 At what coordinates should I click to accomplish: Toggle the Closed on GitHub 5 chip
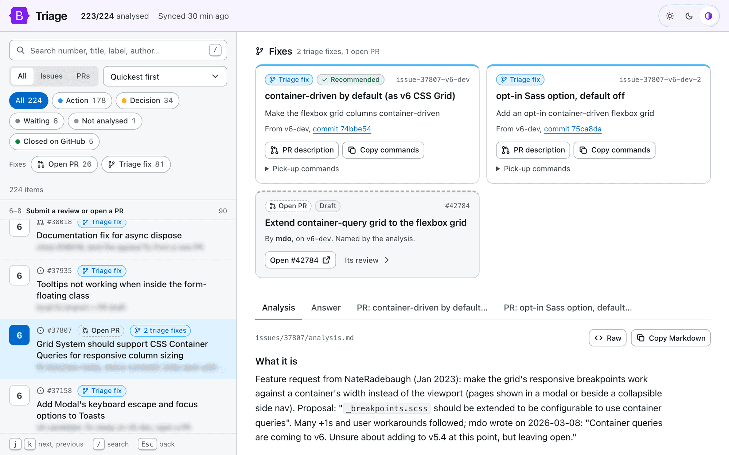(54, 141)
